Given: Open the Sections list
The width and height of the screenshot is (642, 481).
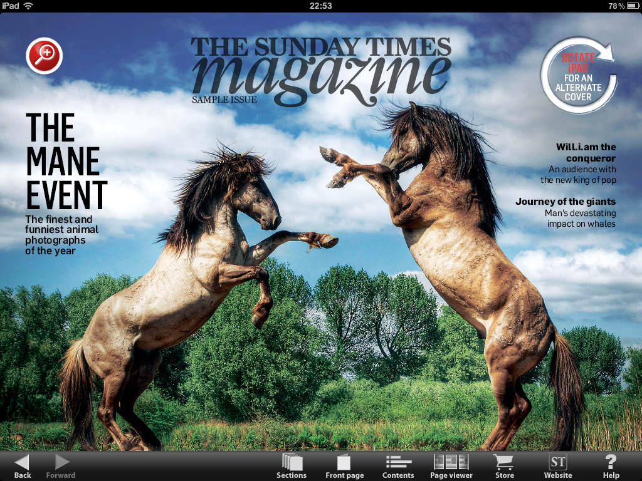Looking at the screenshot, I should coord(292,466).
